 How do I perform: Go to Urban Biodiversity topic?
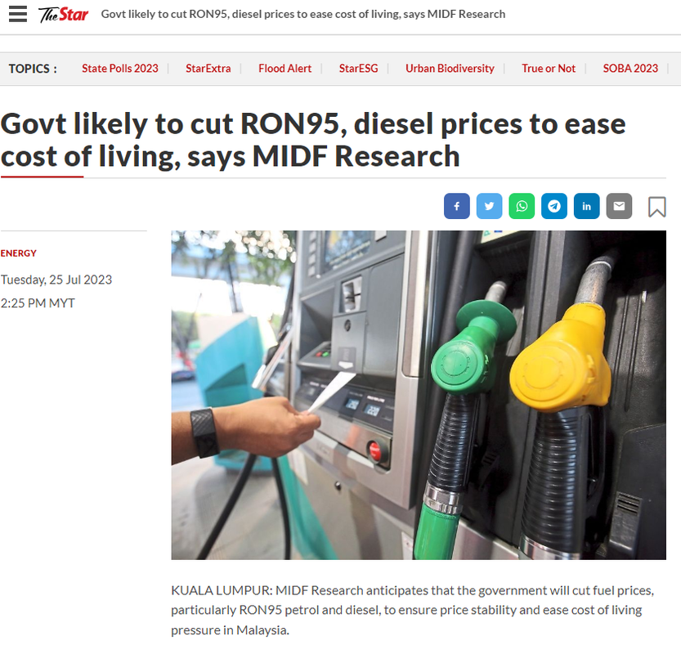pos(450,69)
